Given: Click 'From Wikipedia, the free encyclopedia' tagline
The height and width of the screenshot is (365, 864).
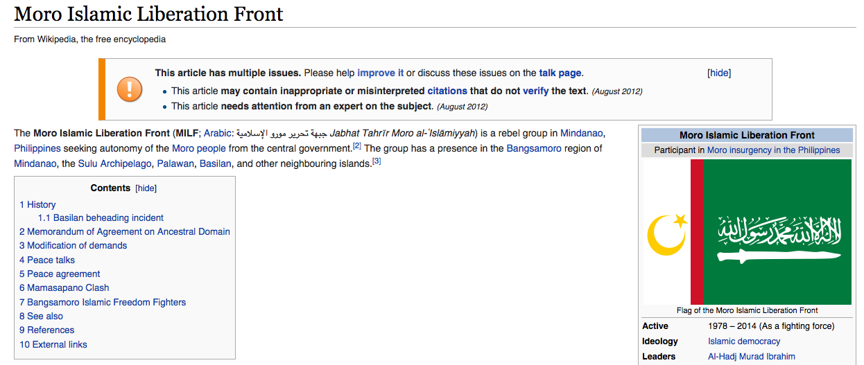Looking at the screenshot, I should (x=90, y=39).
